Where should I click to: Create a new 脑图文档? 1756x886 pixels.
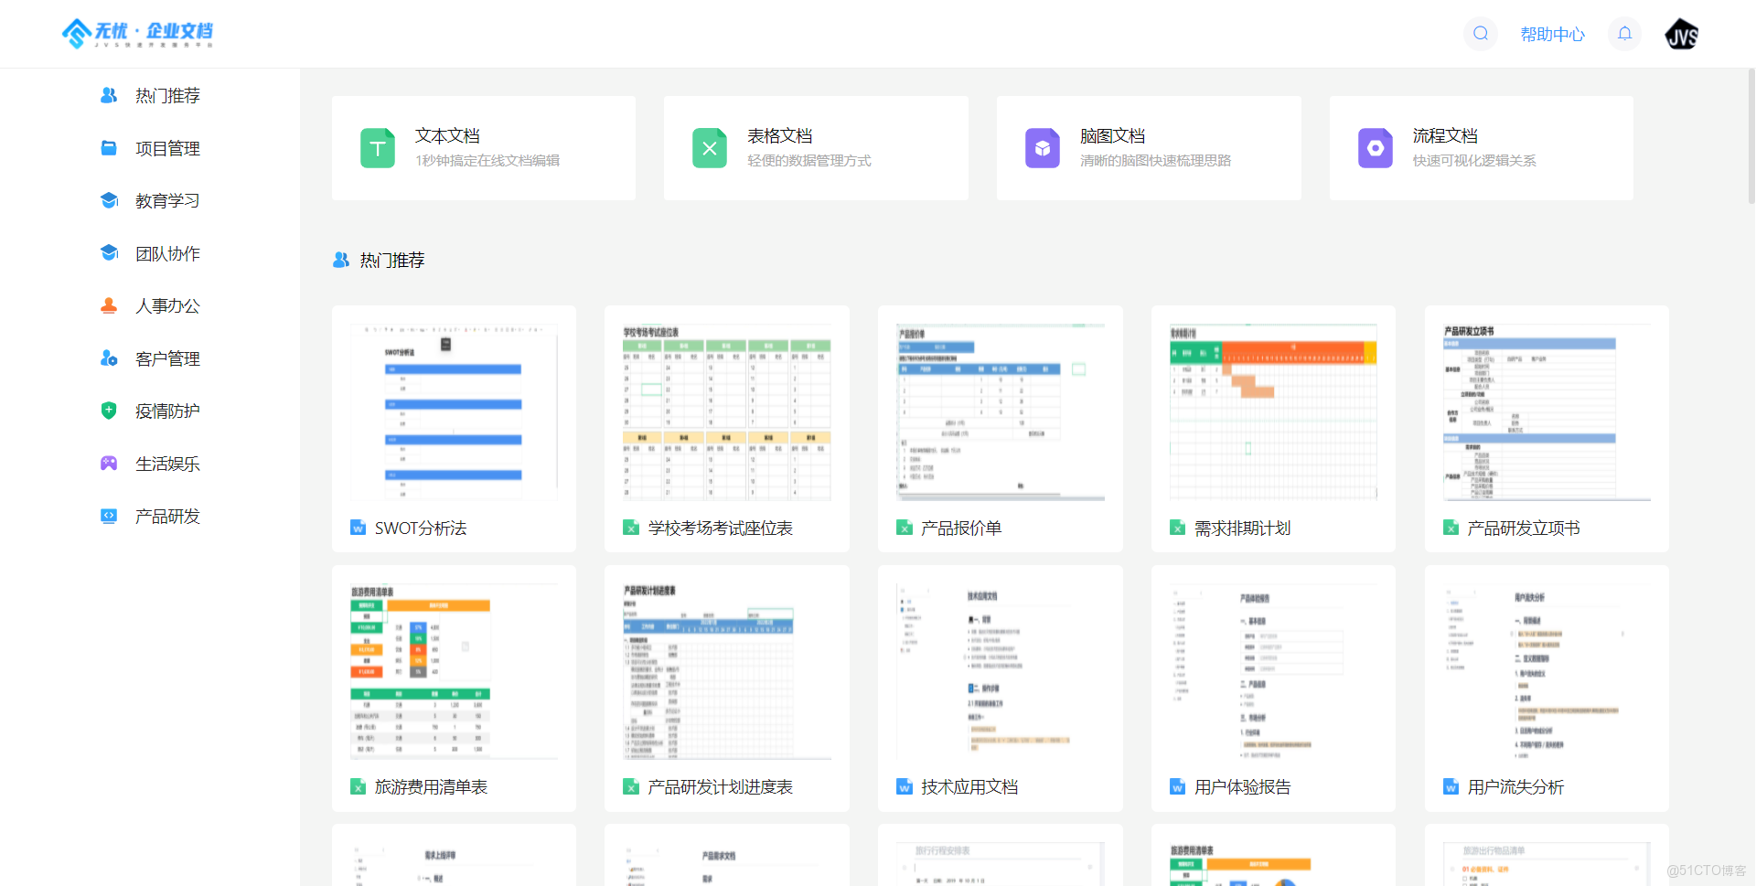pos(1149,148)
